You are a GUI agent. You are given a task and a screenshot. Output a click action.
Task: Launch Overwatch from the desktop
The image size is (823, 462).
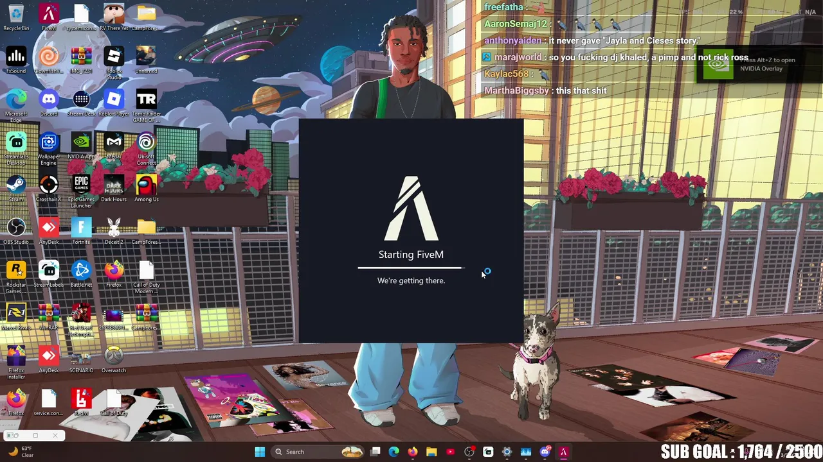[114, 361]
